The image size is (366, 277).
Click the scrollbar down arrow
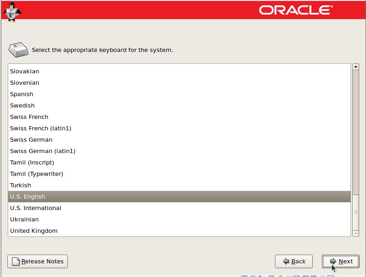[356, 233]
